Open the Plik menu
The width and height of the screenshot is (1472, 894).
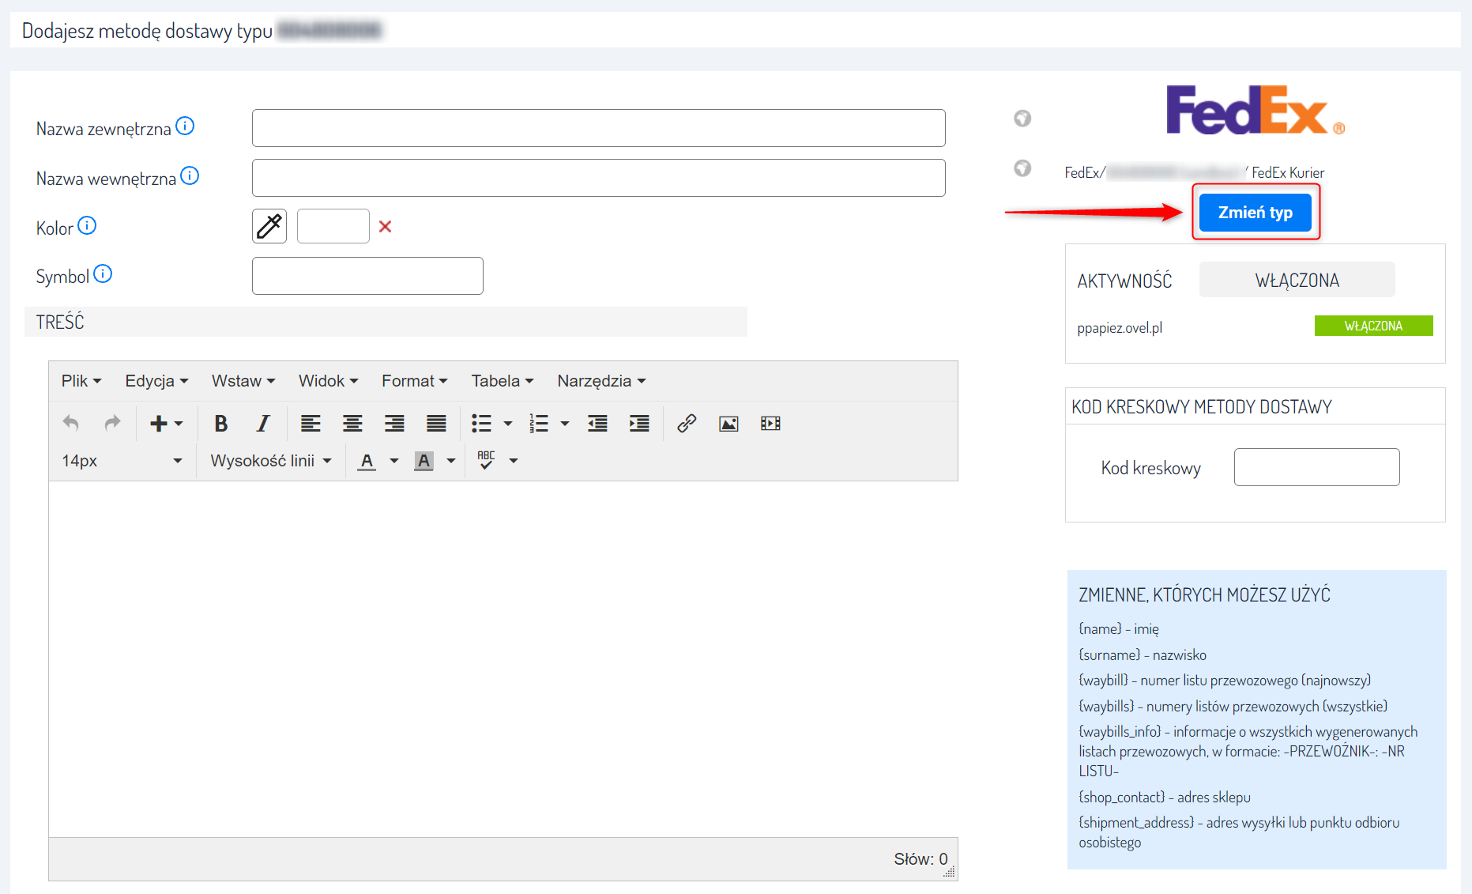(81, 381)
